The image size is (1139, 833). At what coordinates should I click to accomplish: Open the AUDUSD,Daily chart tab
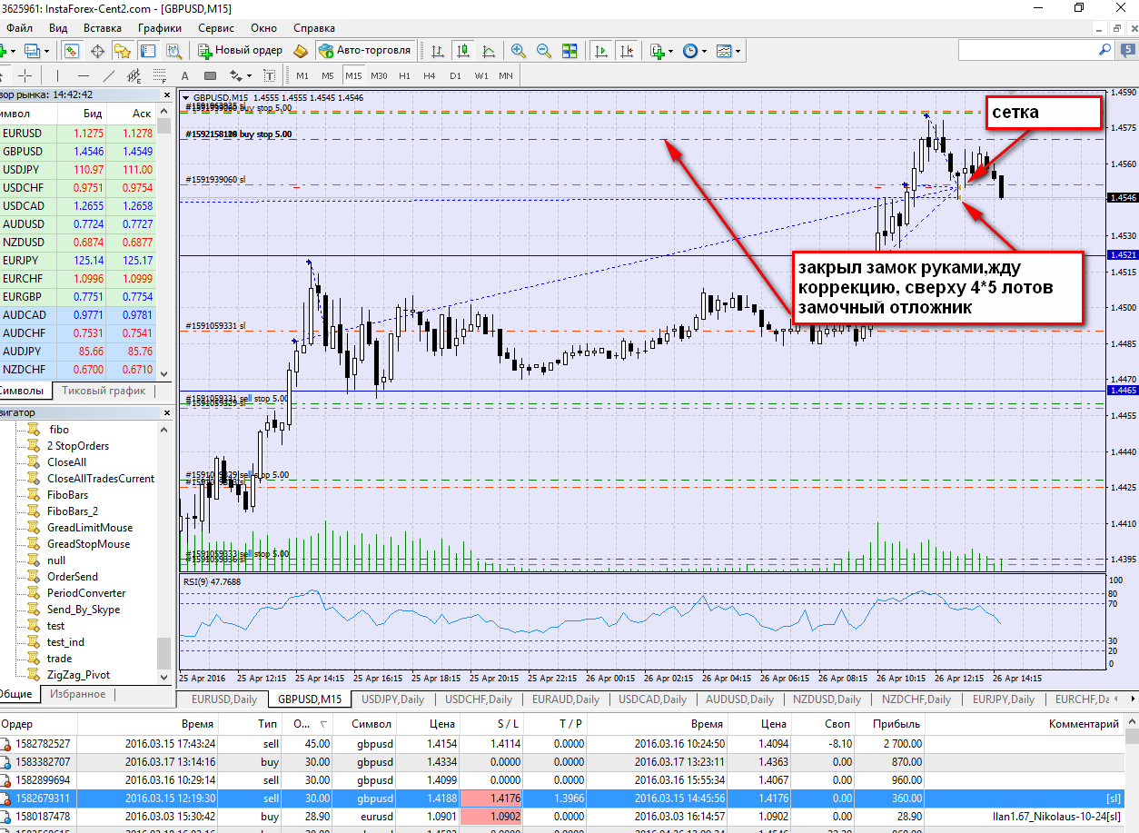(739, 699)
